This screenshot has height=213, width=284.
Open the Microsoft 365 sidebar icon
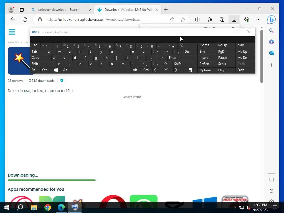[x=271, y=42]
